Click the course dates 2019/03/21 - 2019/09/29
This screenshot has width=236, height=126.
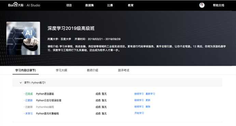(x=104, y=39)
